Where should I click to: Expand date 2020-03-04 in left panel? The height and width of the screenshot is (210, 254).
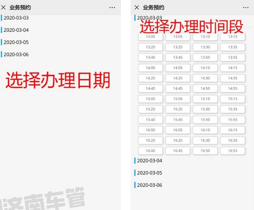[x=16, y=30]
